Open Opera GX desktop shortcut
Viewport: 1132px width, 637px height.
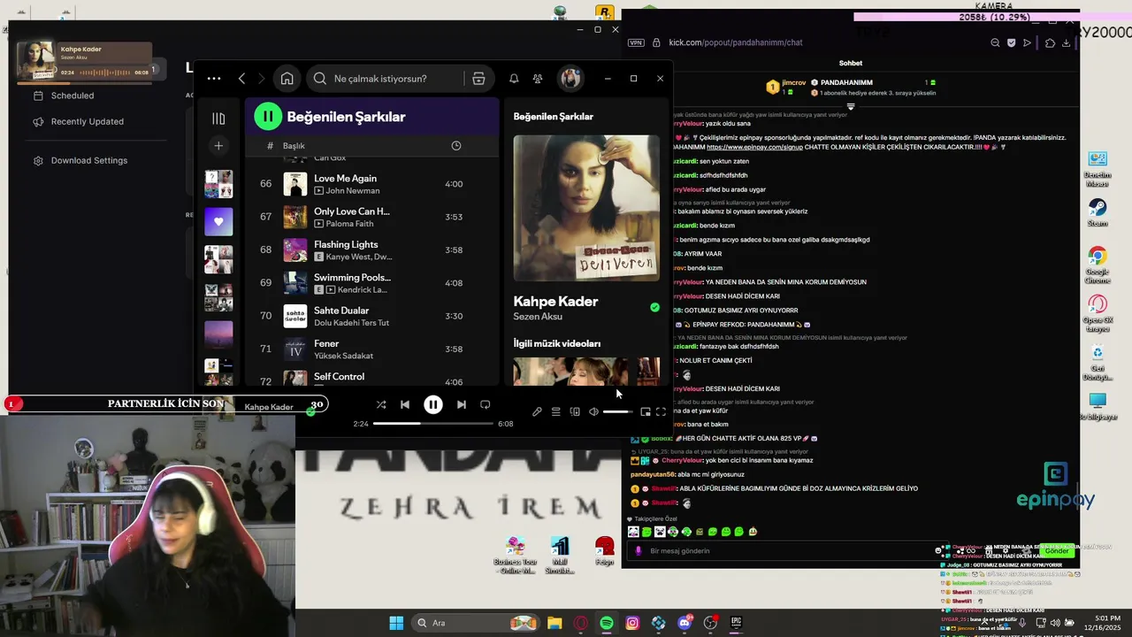[x=1098, y=313]
